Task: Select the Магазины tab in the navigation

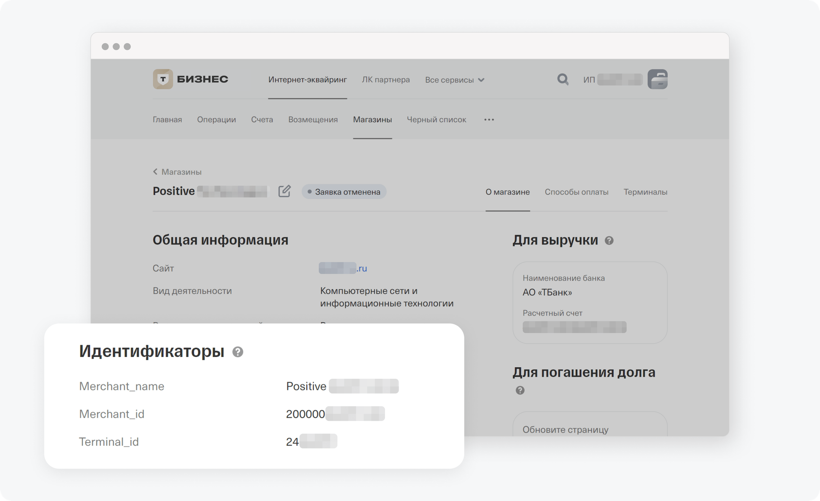Action: coord(372,119)
